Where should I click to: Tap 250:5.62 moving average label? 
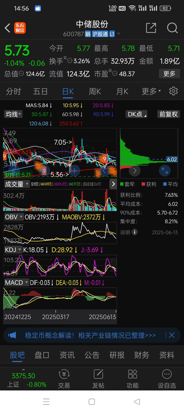[x=71, y=123]
